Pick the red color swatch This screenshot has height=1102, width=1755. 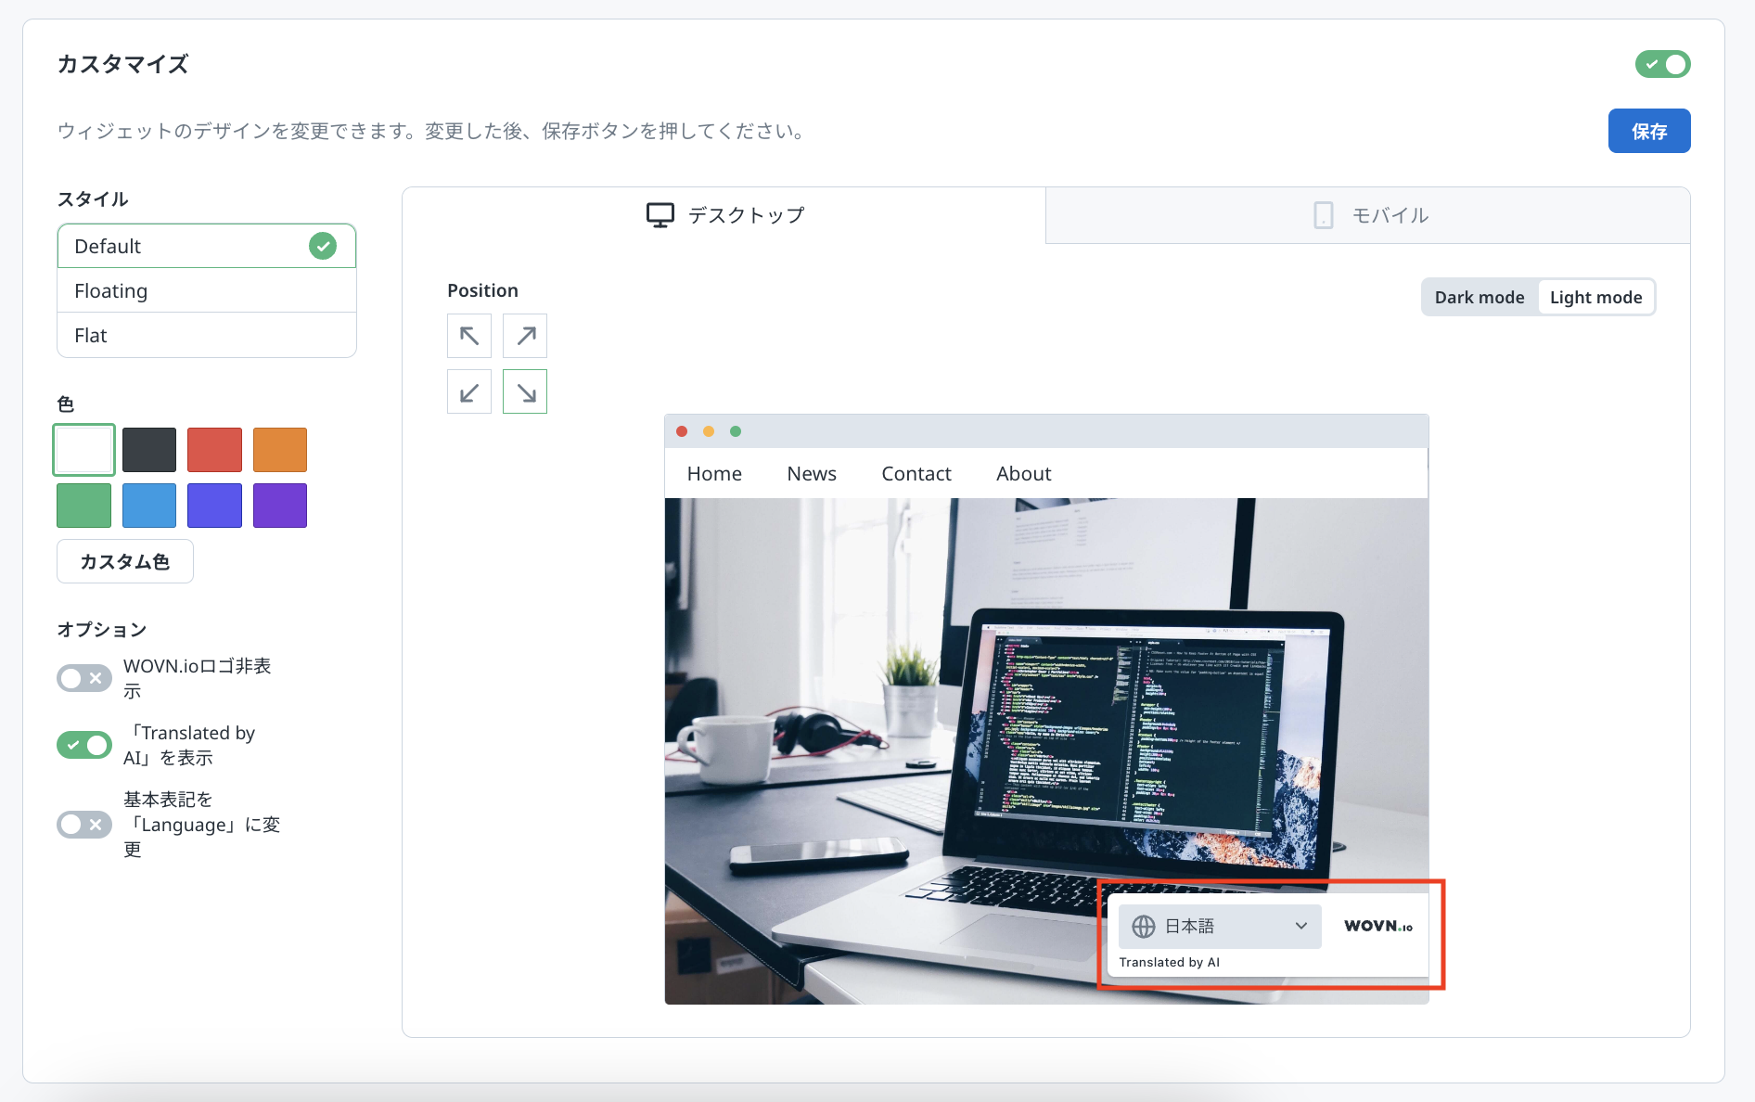214,450
